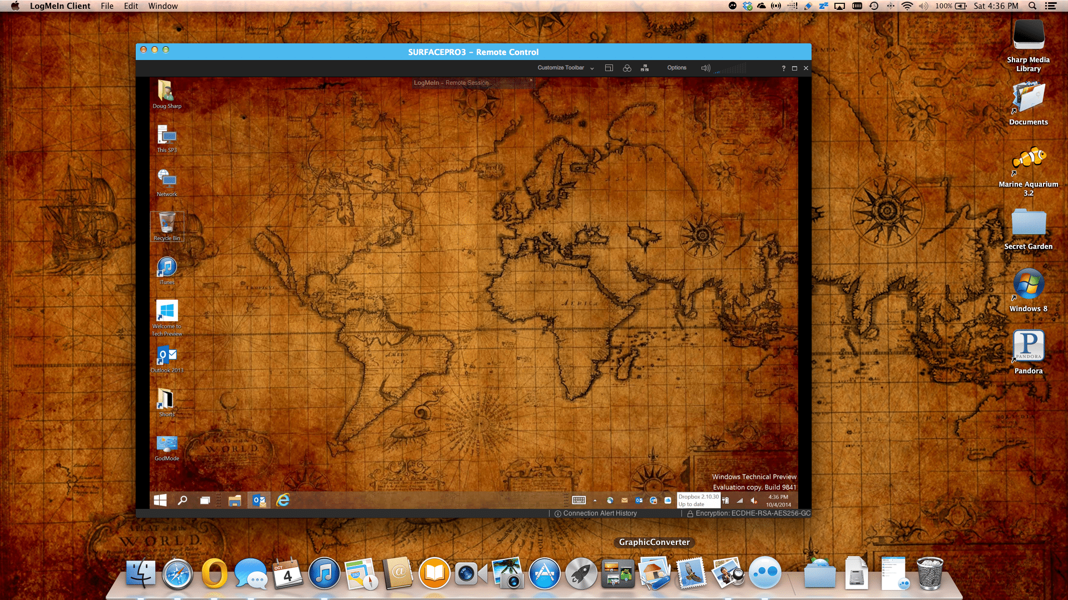Open the Shorts folder shortcut

[167, 403]
